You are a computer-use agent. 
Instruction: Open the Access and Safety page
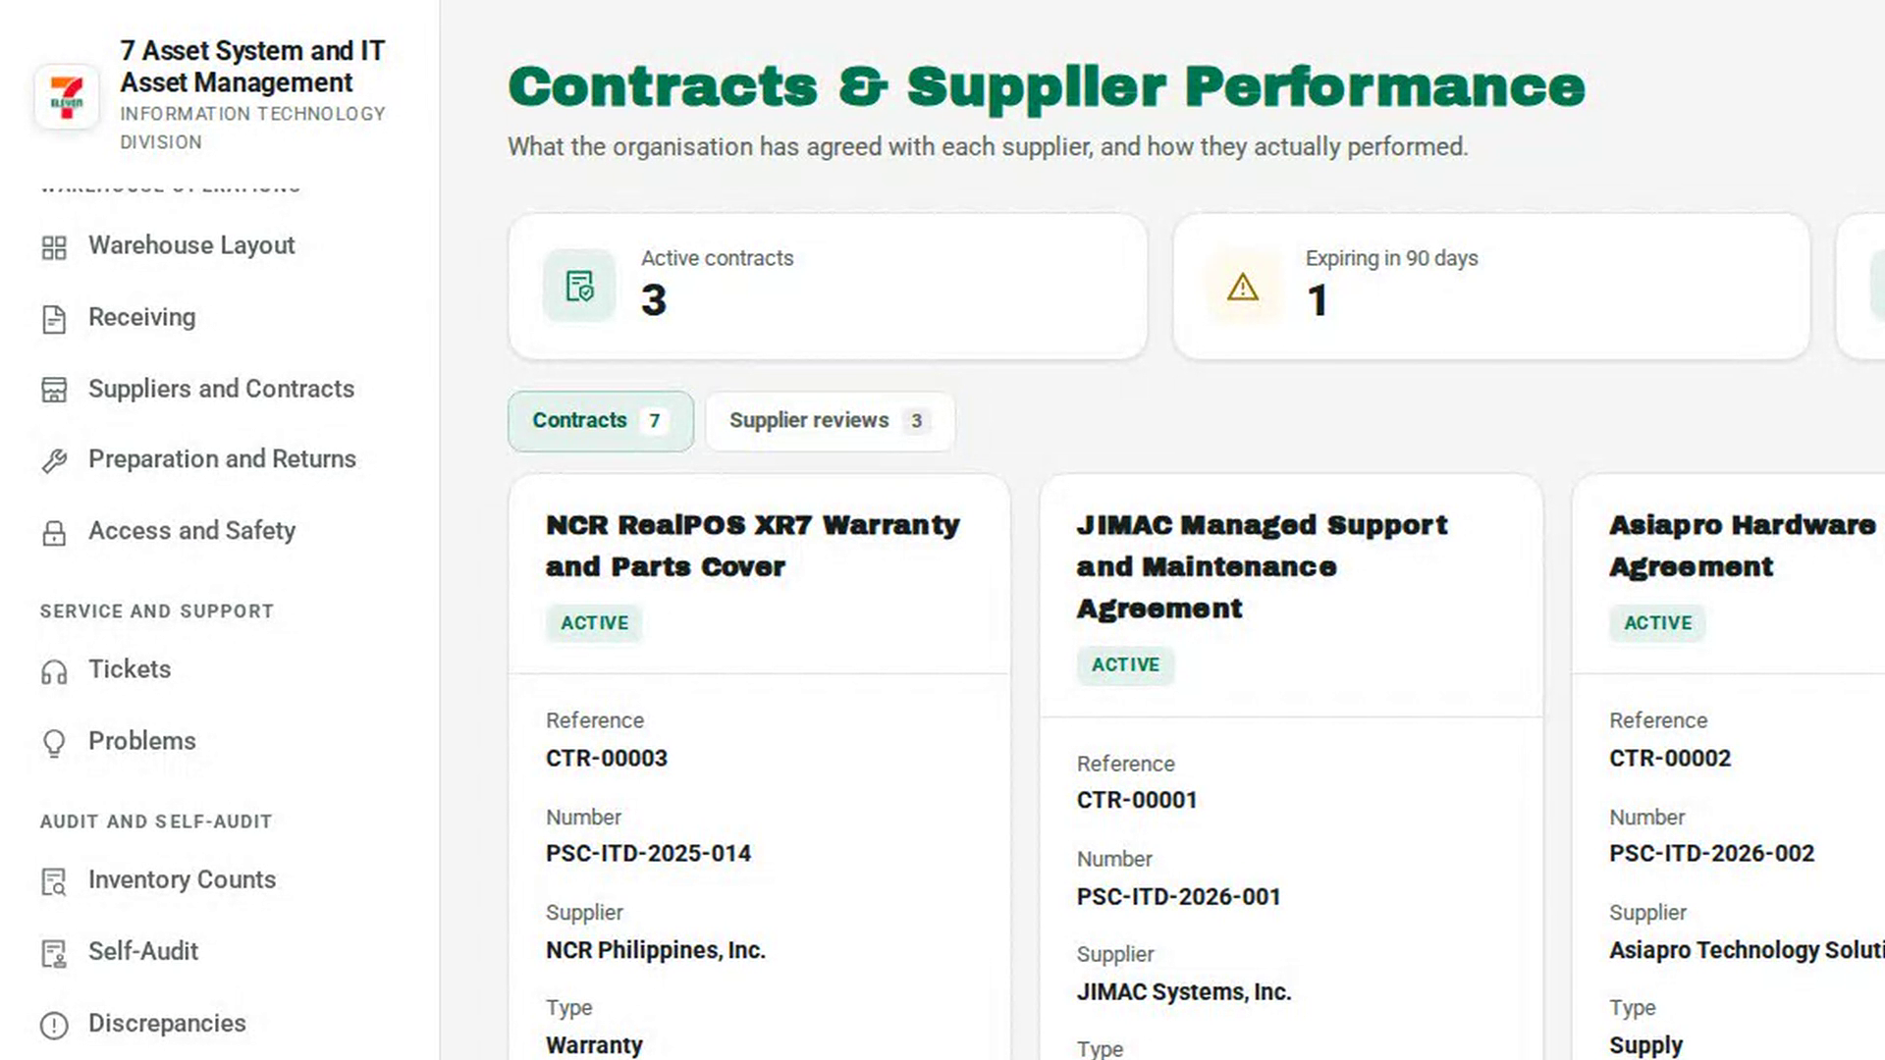(x=191, y=531)
